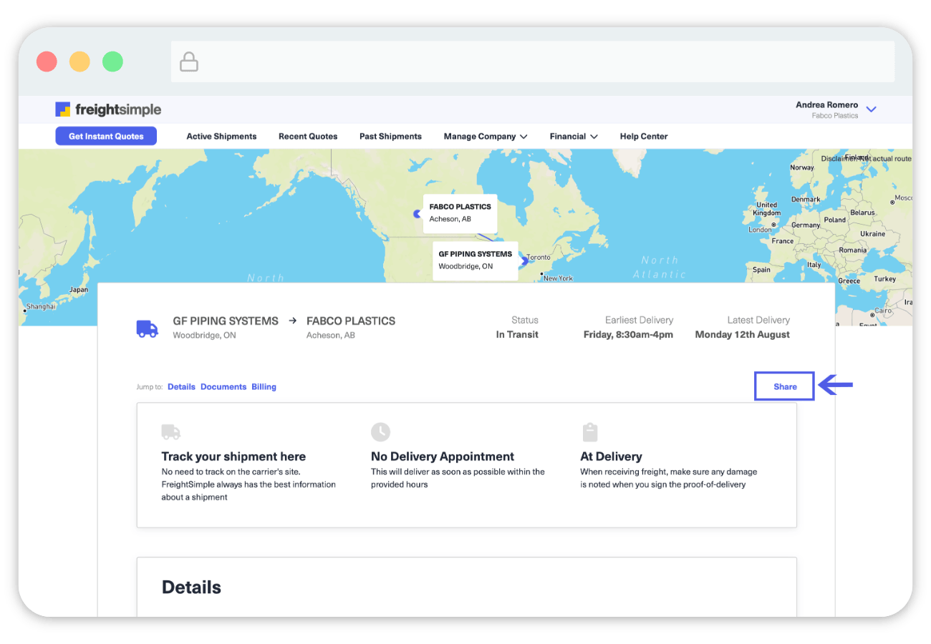
Task: Click the browser padlock icon
Action: coord(189,62)
